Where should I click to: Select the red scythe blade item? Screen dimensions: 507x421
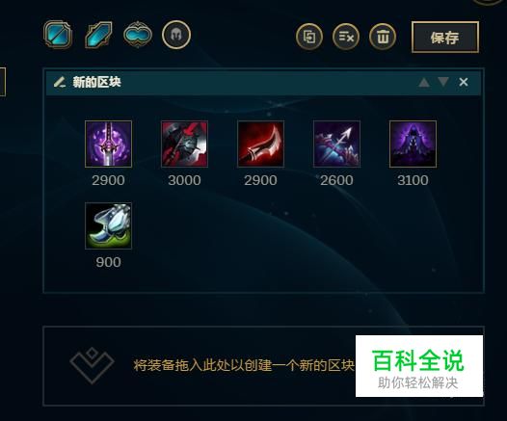pos(260,144)
